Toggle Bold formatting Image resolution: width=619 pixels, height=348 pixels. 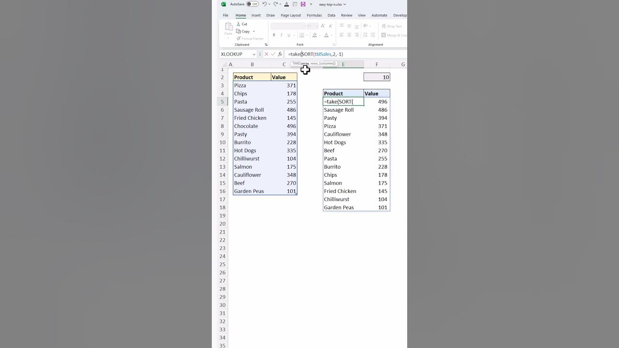[274, 35]
